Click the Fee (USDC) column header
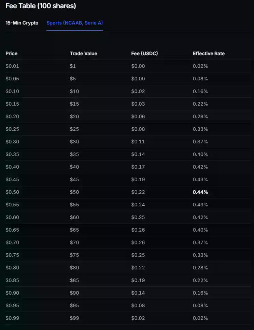Image resolution: width=254 pixels, height=330 pixels. point(144,53)
